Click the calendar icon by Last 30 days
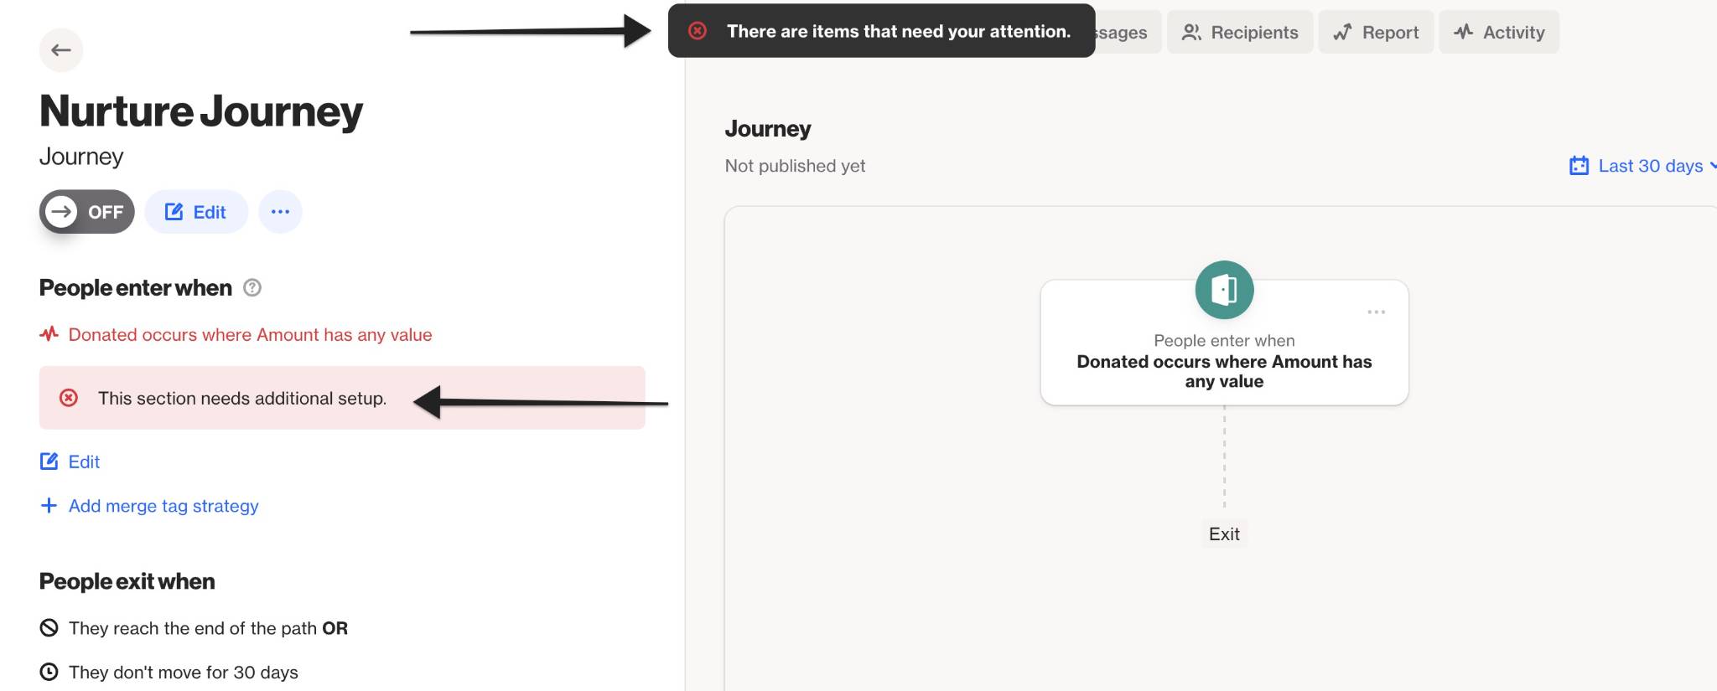The width and height of the screenshot is (1717, 691). (x=1579, y=166)
